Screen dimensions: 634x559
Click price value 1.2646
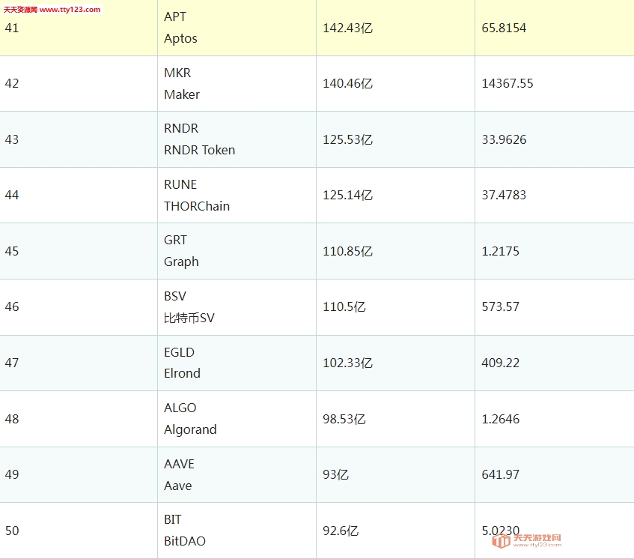pyautogui.click(x=500, y=419)
